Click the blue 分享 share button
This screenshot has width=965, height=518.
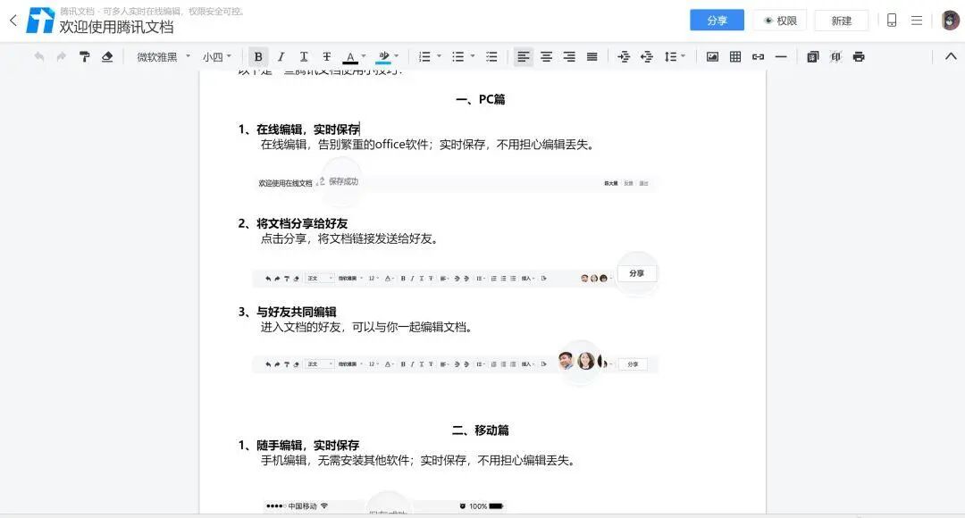click(x=717, y=21)
